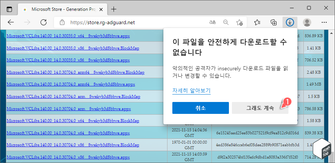
Task: Open the tab actions menu icon
Action: tap(9, 9)
